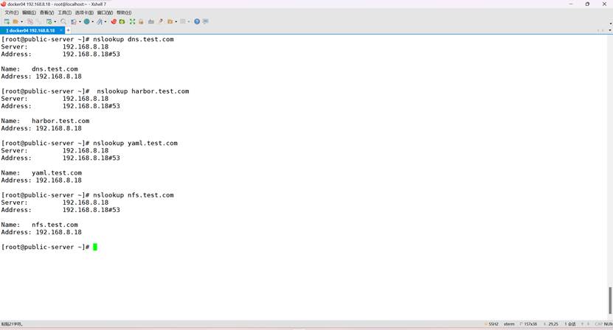Click the status message at the status bar's left
The height and width of the screenshot is (330, 613).
click(x=12, y=324)
